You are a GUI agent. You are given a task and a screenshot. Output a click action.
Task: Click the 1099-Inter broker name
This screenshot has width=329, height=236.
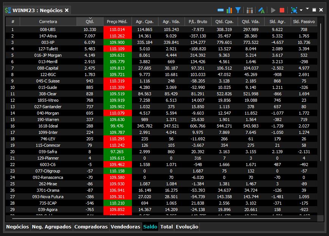(x=48, y=132)
